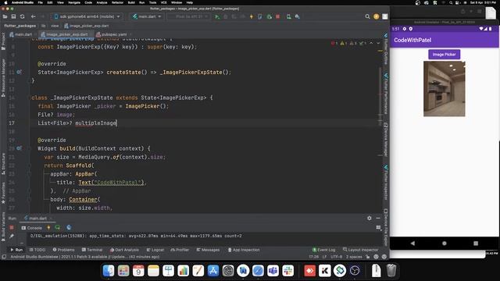Image resolution: width=500 pixels, height=281 pixels.
Task: Click the gutter override icon at line 20
Action: (x=19, y=148)
